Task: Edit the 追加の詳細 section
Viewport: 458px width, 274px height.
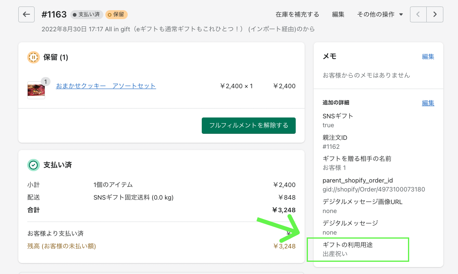Action: pyautogui.click(x=428, y=103)
